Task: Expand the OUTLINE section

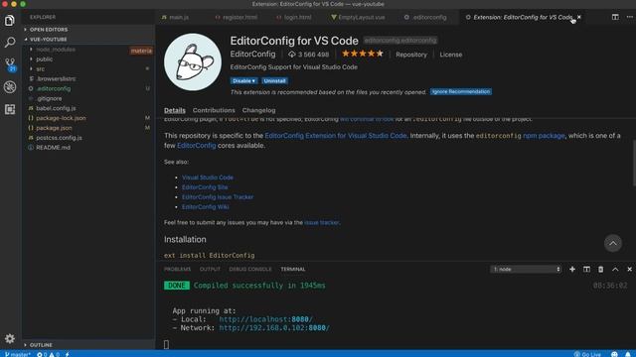Action: click(41, 345)
